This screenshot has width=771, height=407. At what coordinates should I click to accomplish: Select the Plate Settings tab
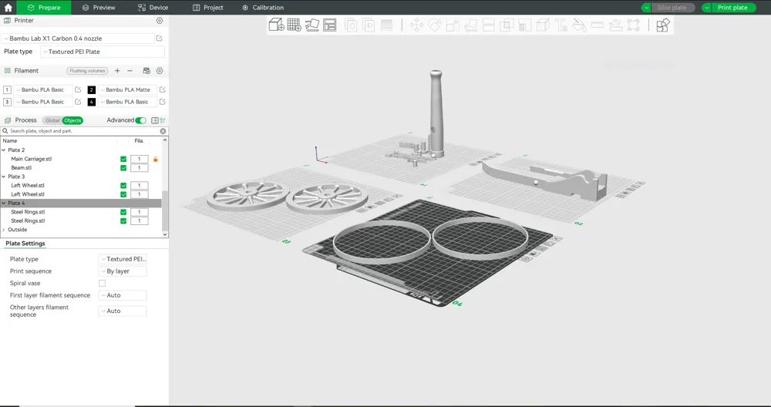[25, 244]
